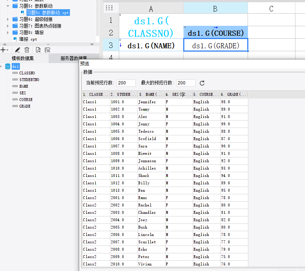Select the SEX field in ds1

pyautogui.click(x=22, y=93)
